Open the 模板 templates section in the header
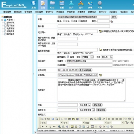Viewport: 134px width, 134px height. [62, 5]
